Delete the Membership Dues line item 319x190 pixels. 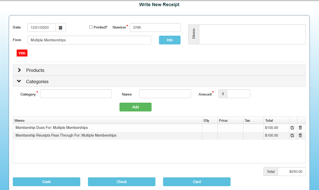[x=300, y=128]
